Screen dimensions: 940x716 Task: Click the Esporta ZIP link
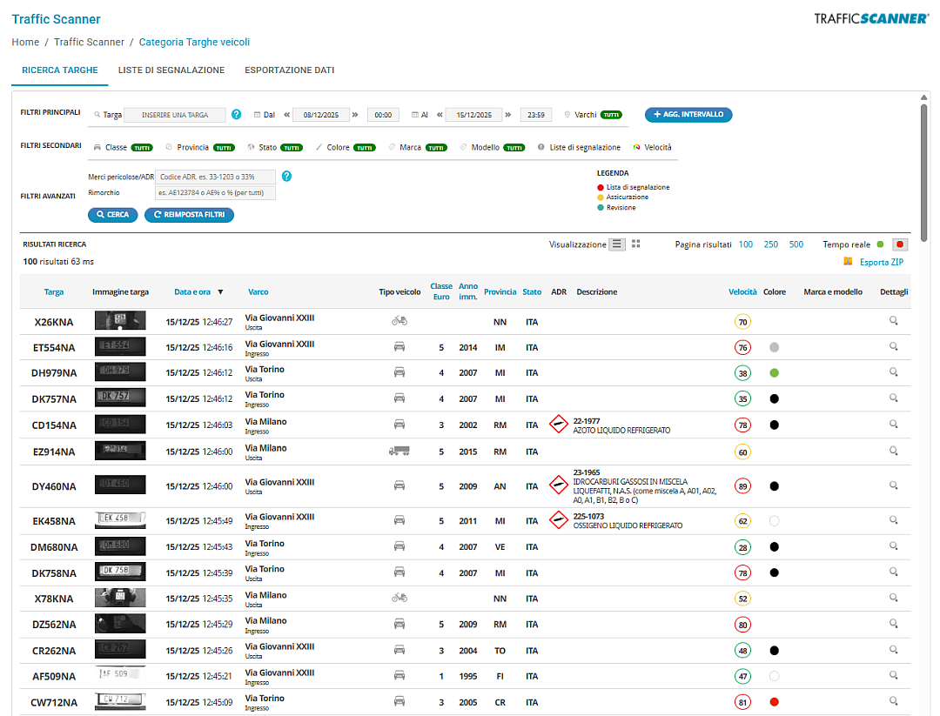tap(881, 262)
